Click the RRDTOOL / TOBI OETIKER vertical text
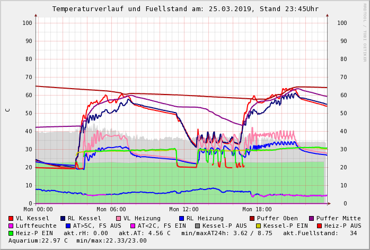Image resolution: width=370 pixels, height=250 pixels. pos(365,32)
